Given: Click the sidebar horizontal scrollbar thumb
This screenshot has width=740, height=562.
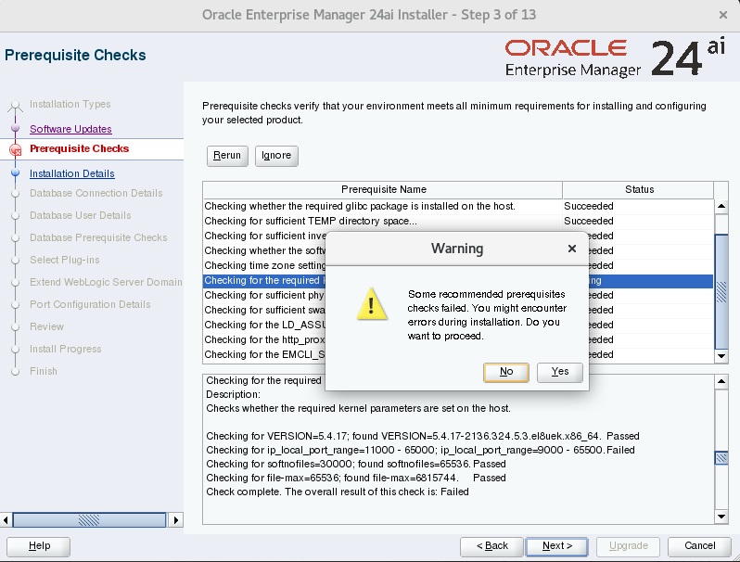Looking at the screenshot, I should 89,520.
